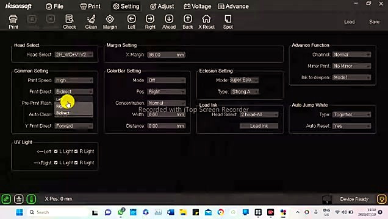The height and width of the screenshot is (219, 388).
Task: Open the Eclosion Mode dropdown
Action: (x=244, y=80)
